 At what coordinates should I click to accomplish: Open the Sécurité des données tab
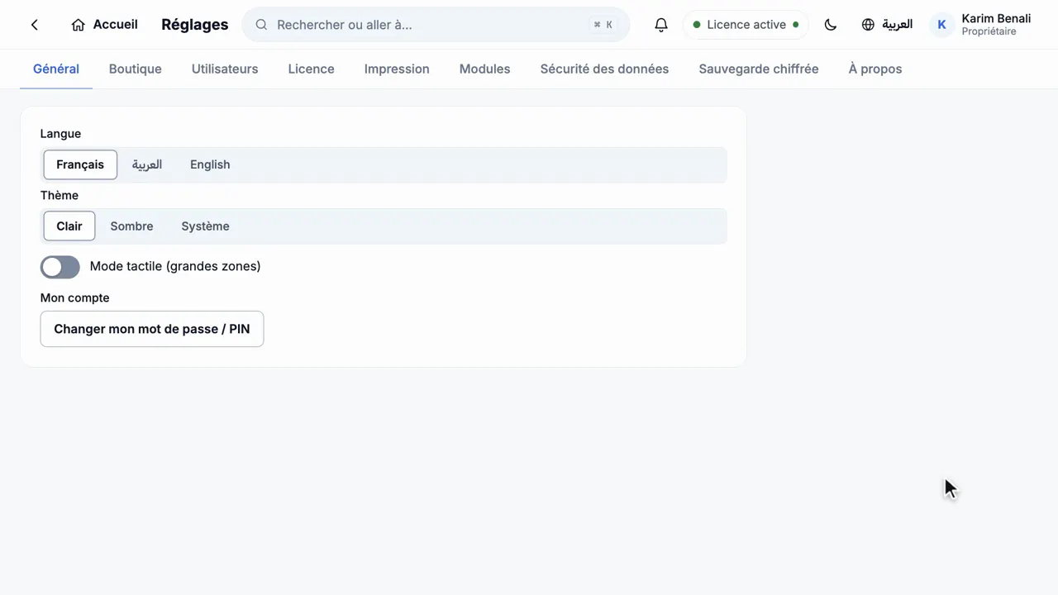click(604, 69)
